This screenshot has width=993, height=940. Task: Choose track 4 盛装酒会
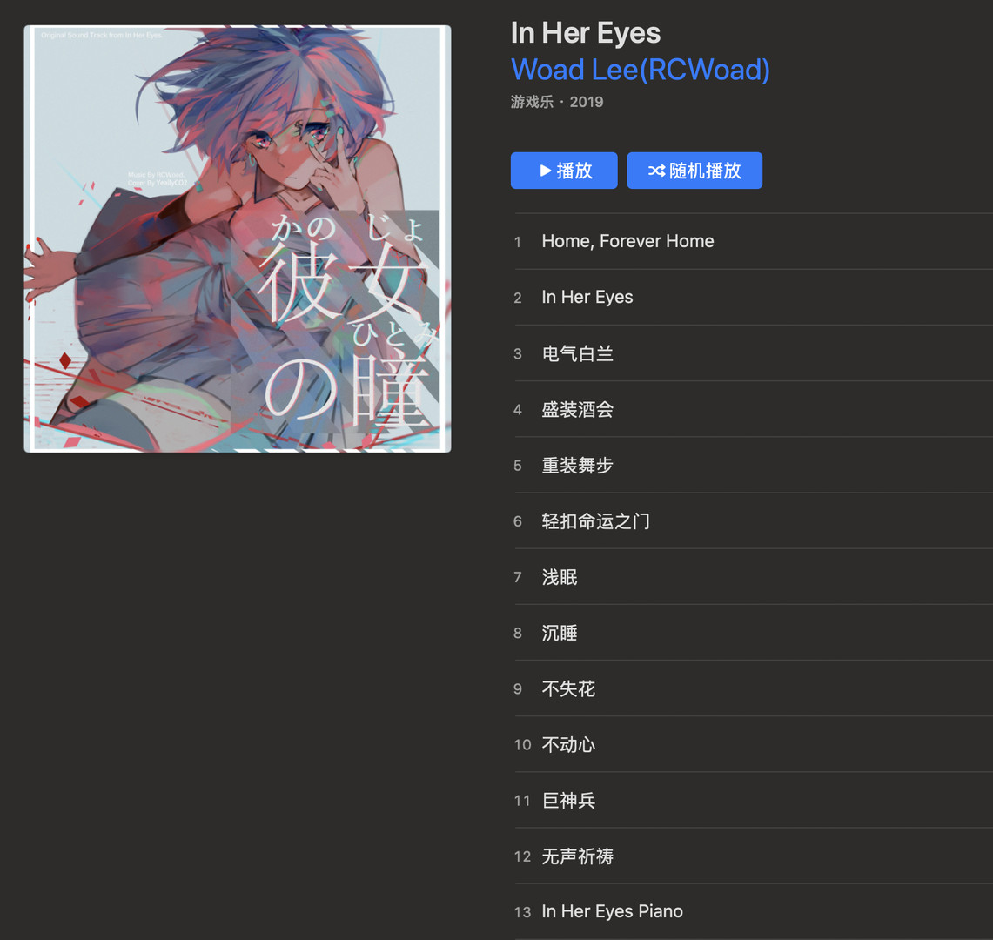pos(578,409)
